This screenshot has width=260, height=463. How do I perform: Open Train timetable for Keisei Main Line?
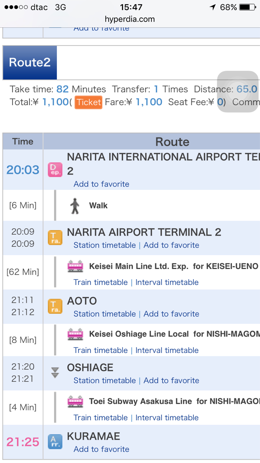click(101, 282)
